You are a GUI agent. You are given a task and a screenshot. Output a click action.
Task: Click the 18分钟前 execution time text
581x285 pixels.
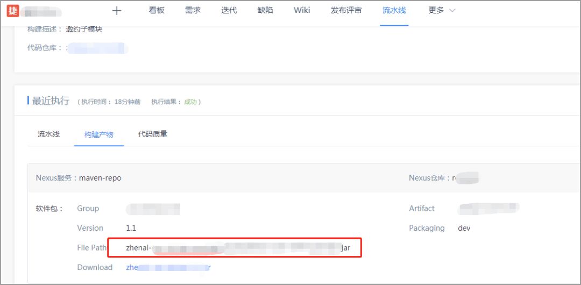tap(127, 102)
